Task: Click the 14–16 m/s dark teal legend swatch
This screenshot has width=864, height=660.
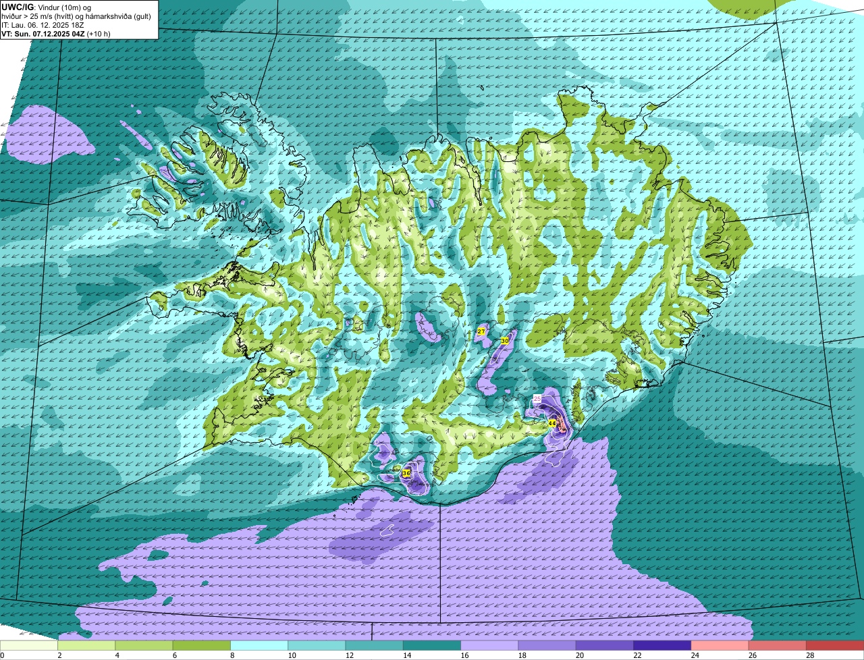Action: (432, 645)
